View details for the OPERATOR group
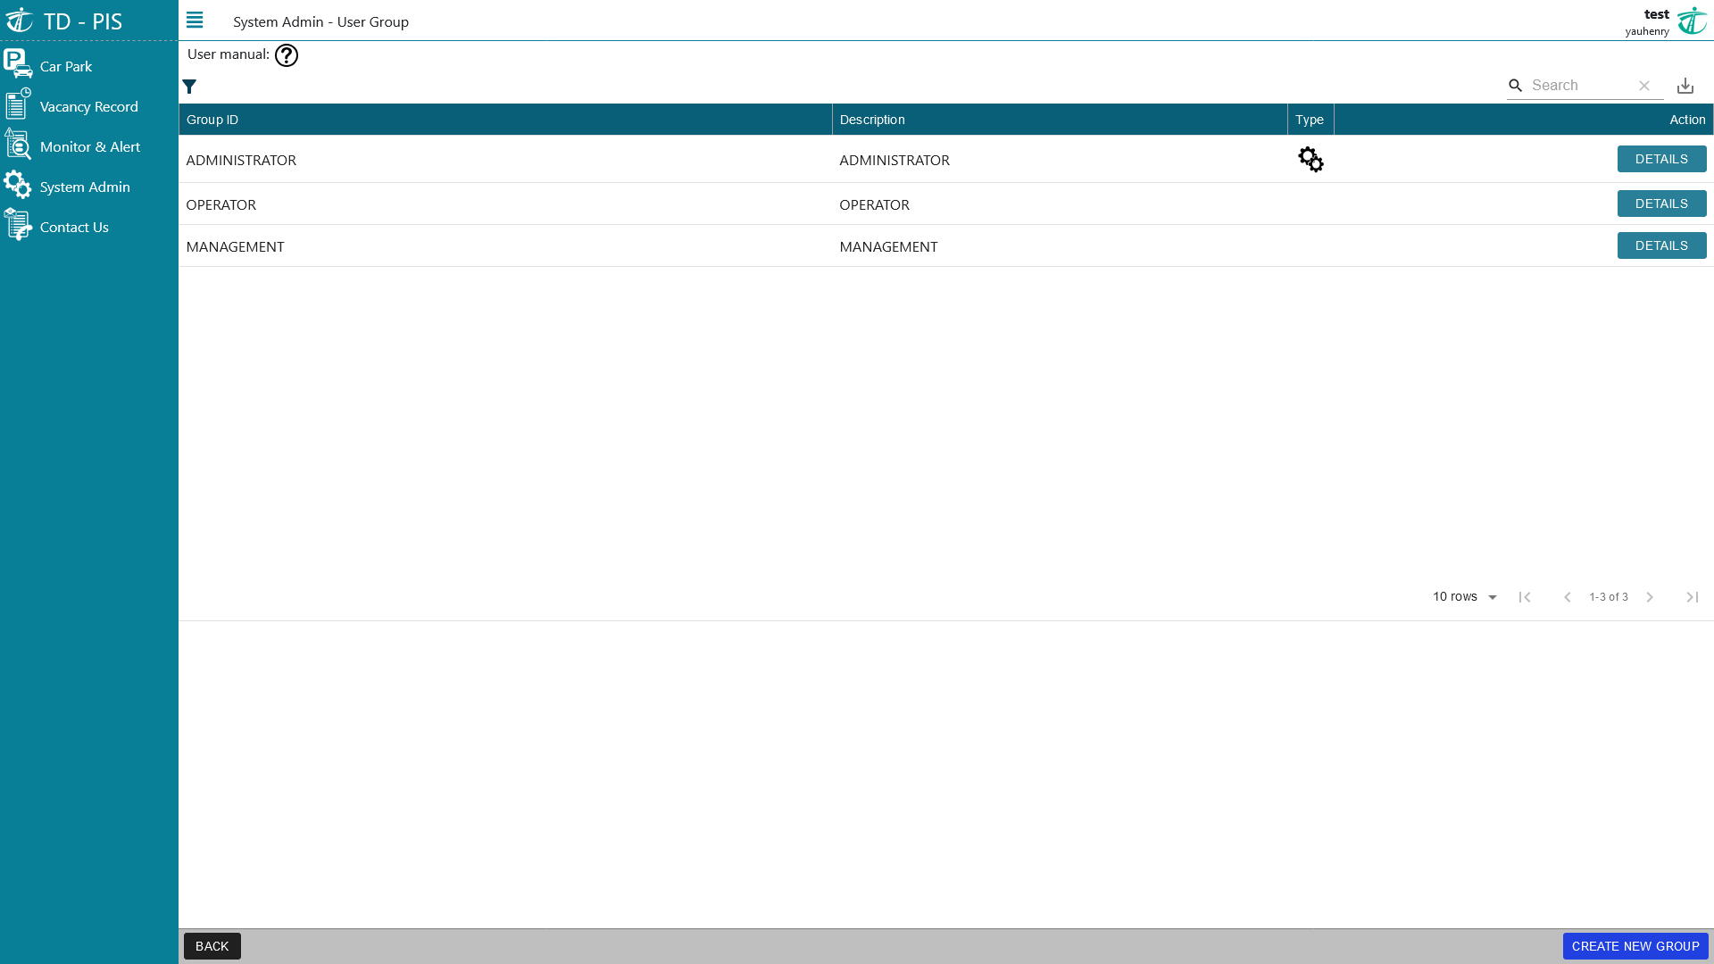Screen dimensions: 1714x964 (1661, 204)
